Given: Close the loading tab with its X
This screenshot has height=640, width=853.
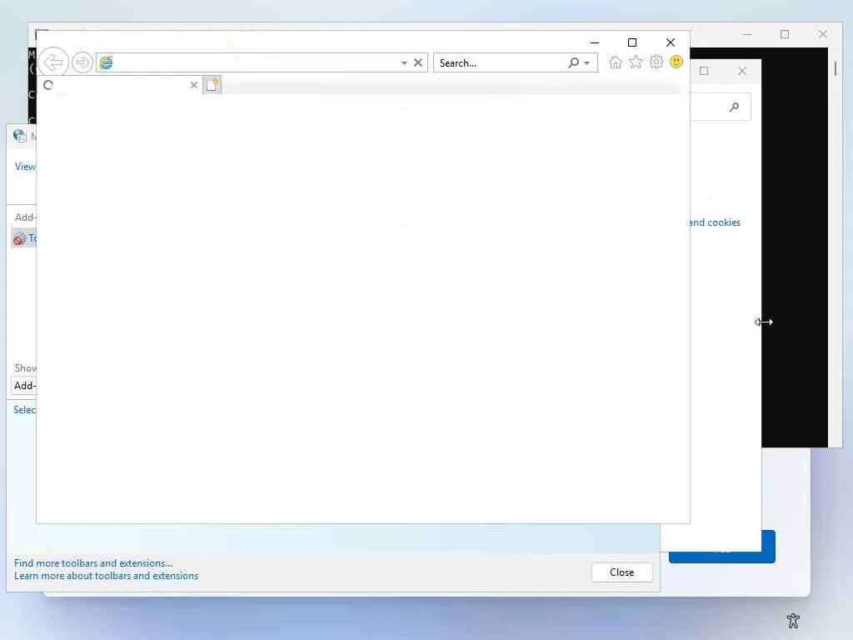Looking at the screenshot, I should 193,85.
